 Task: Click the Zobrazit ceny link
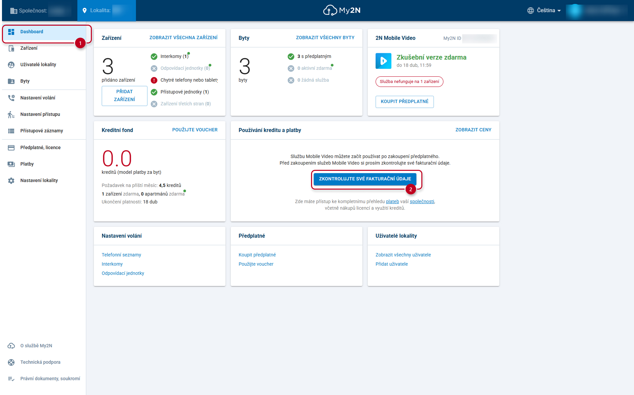[473, 130]
